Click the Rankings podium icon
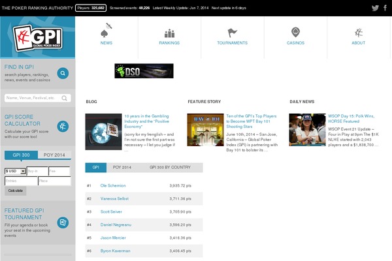The image size is (392, 261). pos(169,33)
